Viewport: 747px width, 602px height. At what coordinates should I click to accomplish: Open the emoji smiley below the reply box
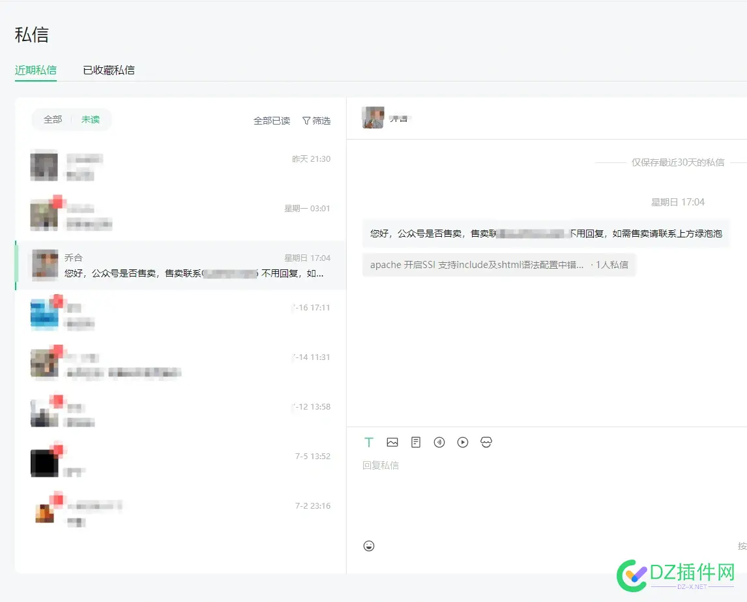[x=369, y=546]
